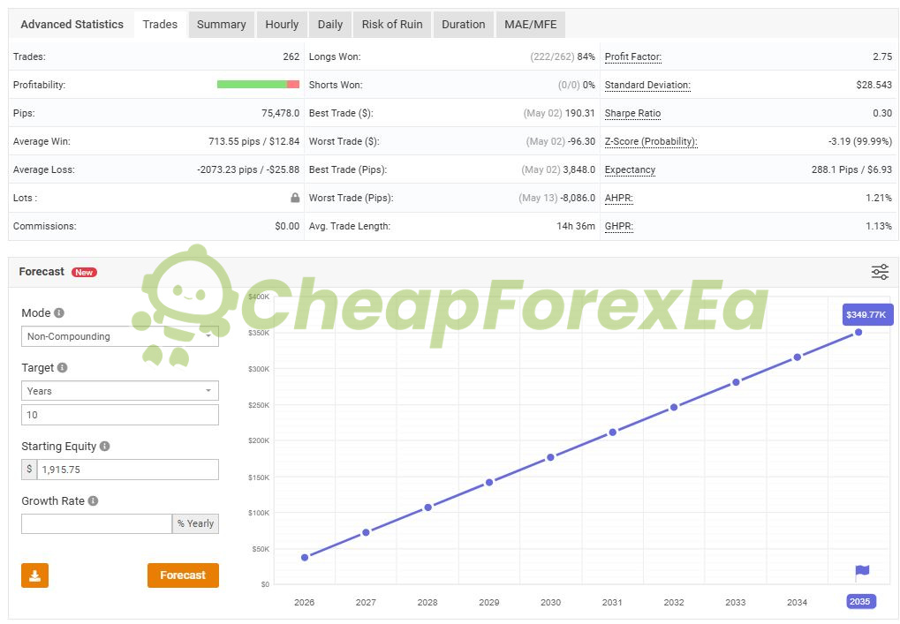Viewport: 900px width, 624px height.
Task: Switch to the Summary tab
Action: pyautogui.click(x=221, y=25)
